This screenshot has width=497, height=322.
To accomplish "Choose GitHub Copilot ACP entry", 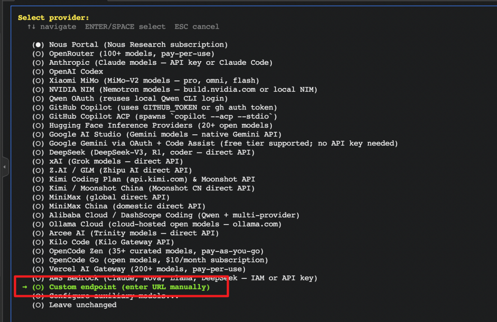I will [155, 117].
